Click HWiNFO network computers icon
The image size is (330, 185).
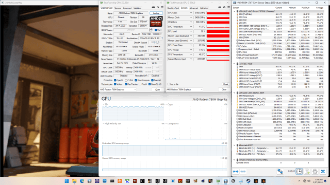click(x=280, y=171)
